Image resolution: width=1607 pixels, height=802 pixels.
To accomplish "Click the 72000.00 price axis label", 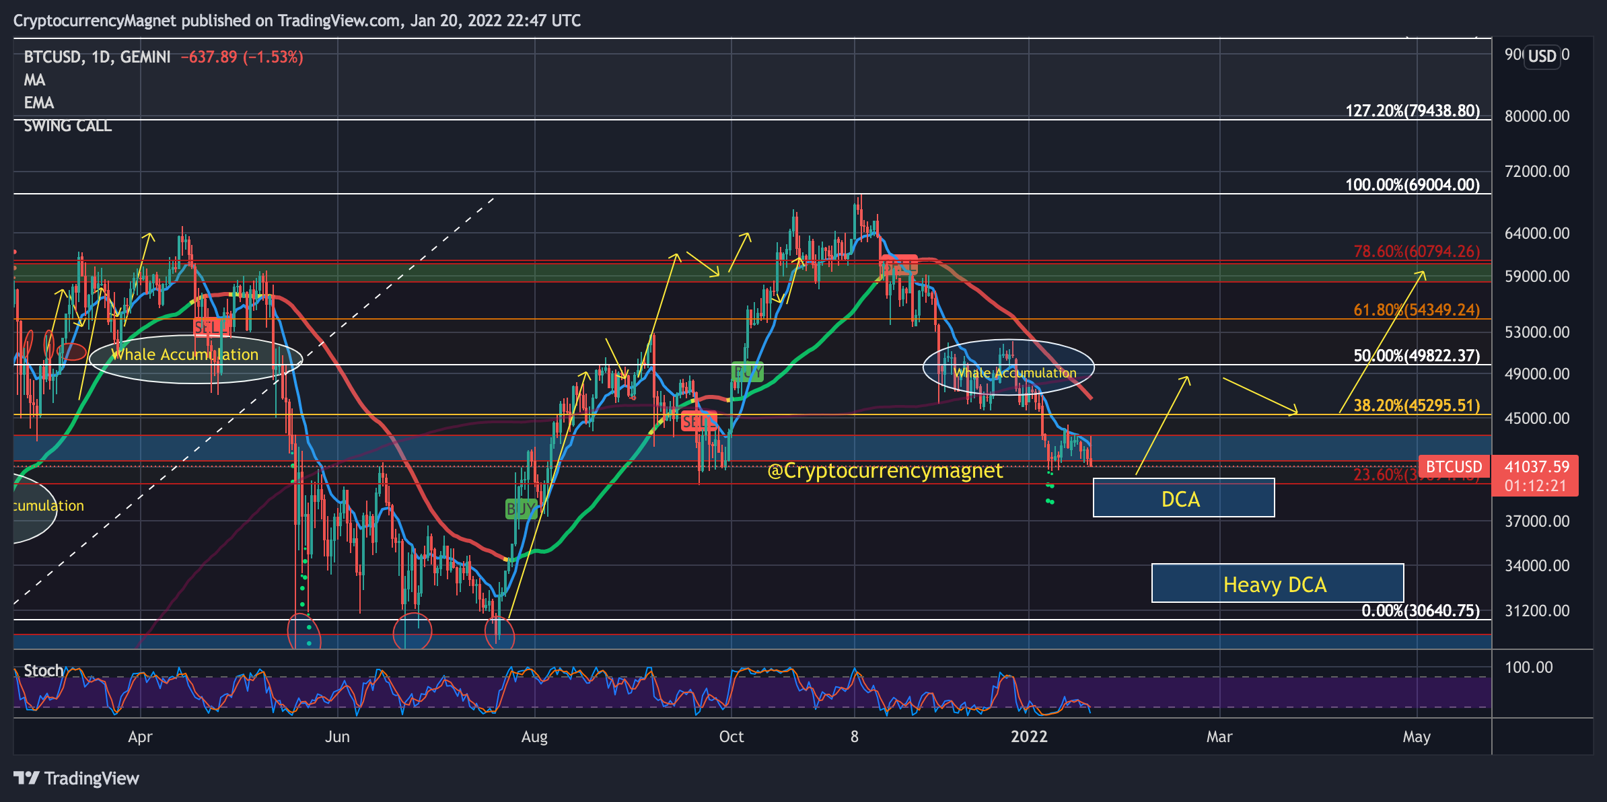I will click(x=1536, y=171).
